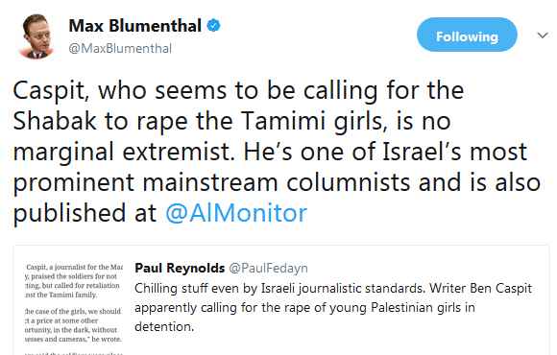Open the tweet options chevron menu
This screenshot has width=557, height=355.
point(542,35)
